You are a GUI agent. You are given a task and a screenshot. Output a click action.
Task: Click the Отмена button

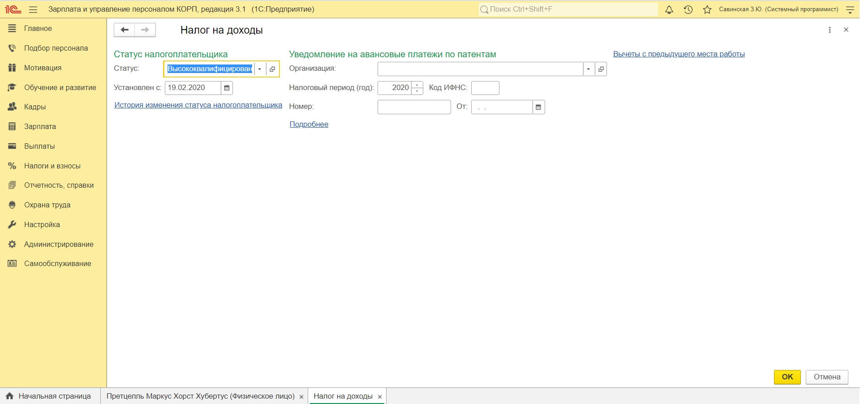(827, 377)
